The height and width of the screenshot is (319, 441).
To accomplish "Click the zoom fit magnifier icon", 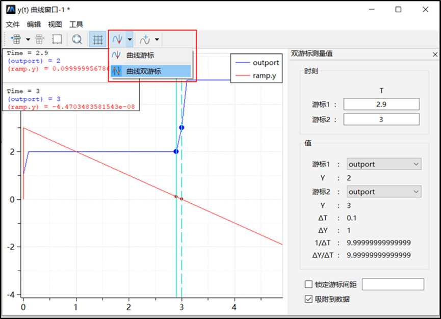I will click(77, 39).
